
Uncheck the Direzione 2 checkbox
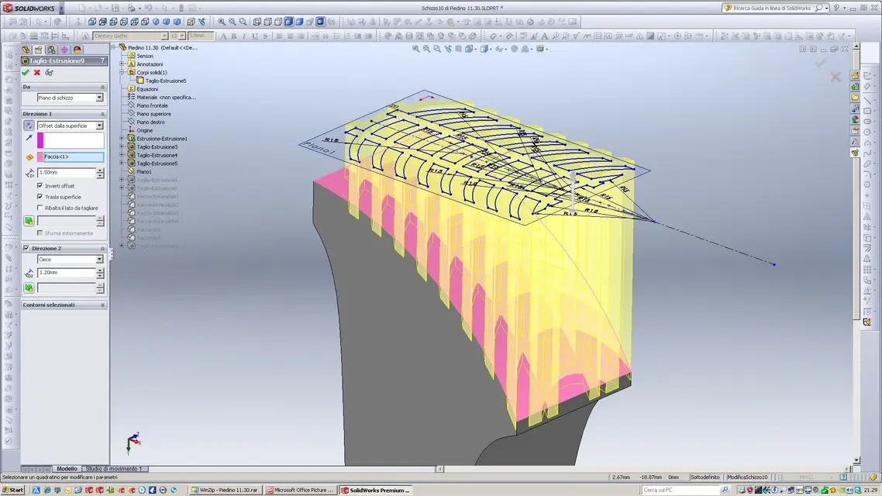26,248
